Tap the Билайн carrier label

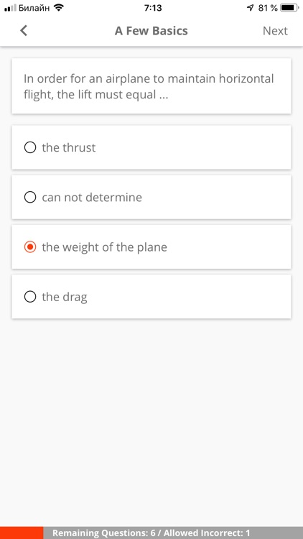click(x=34, y=8)
